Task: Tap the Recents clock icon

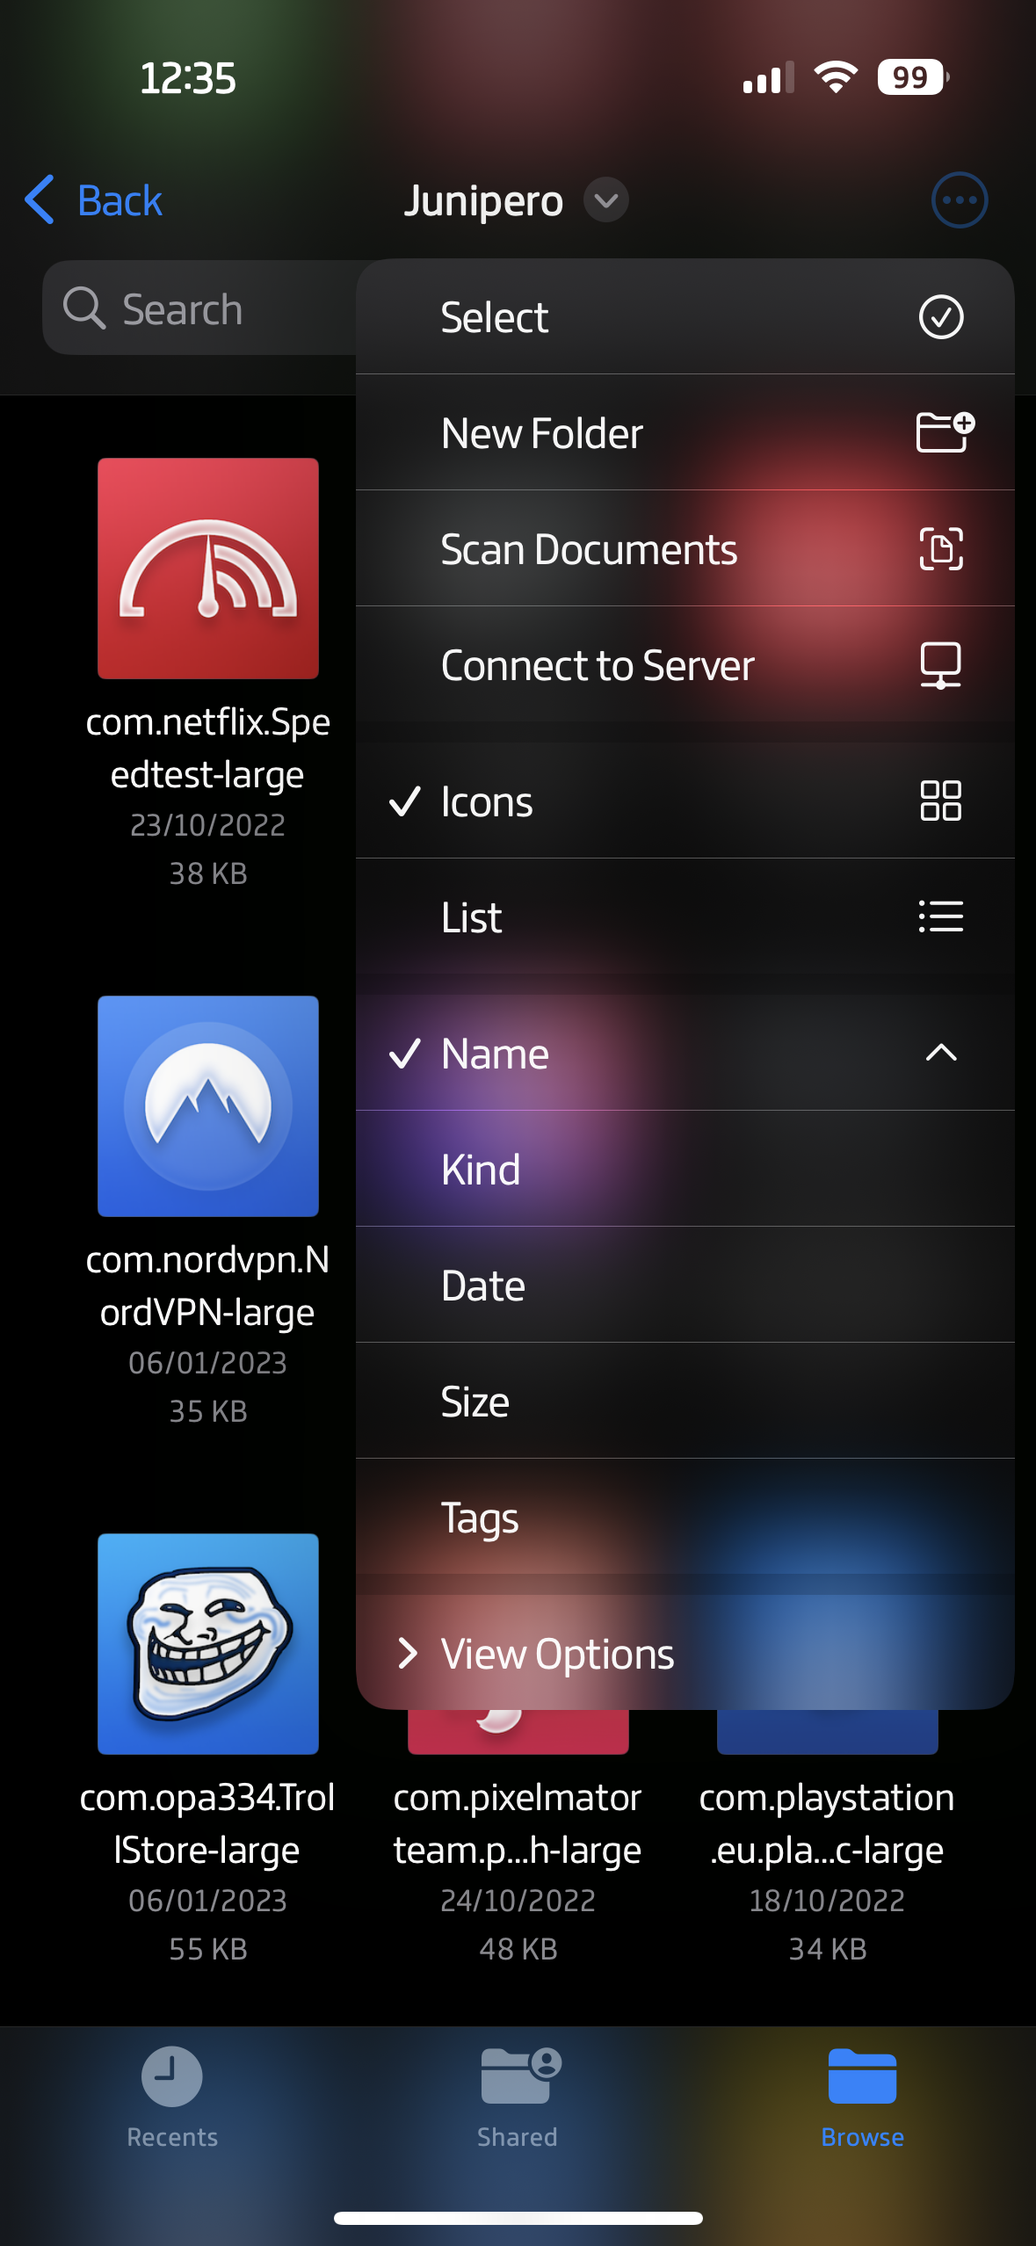Action: pos(172,2076)
